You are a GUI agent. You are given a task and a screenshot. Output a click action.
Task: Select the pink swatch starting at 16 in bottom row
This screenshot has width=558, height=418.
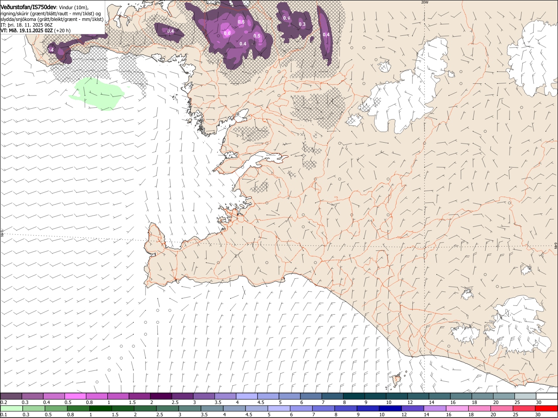(458, 408)
